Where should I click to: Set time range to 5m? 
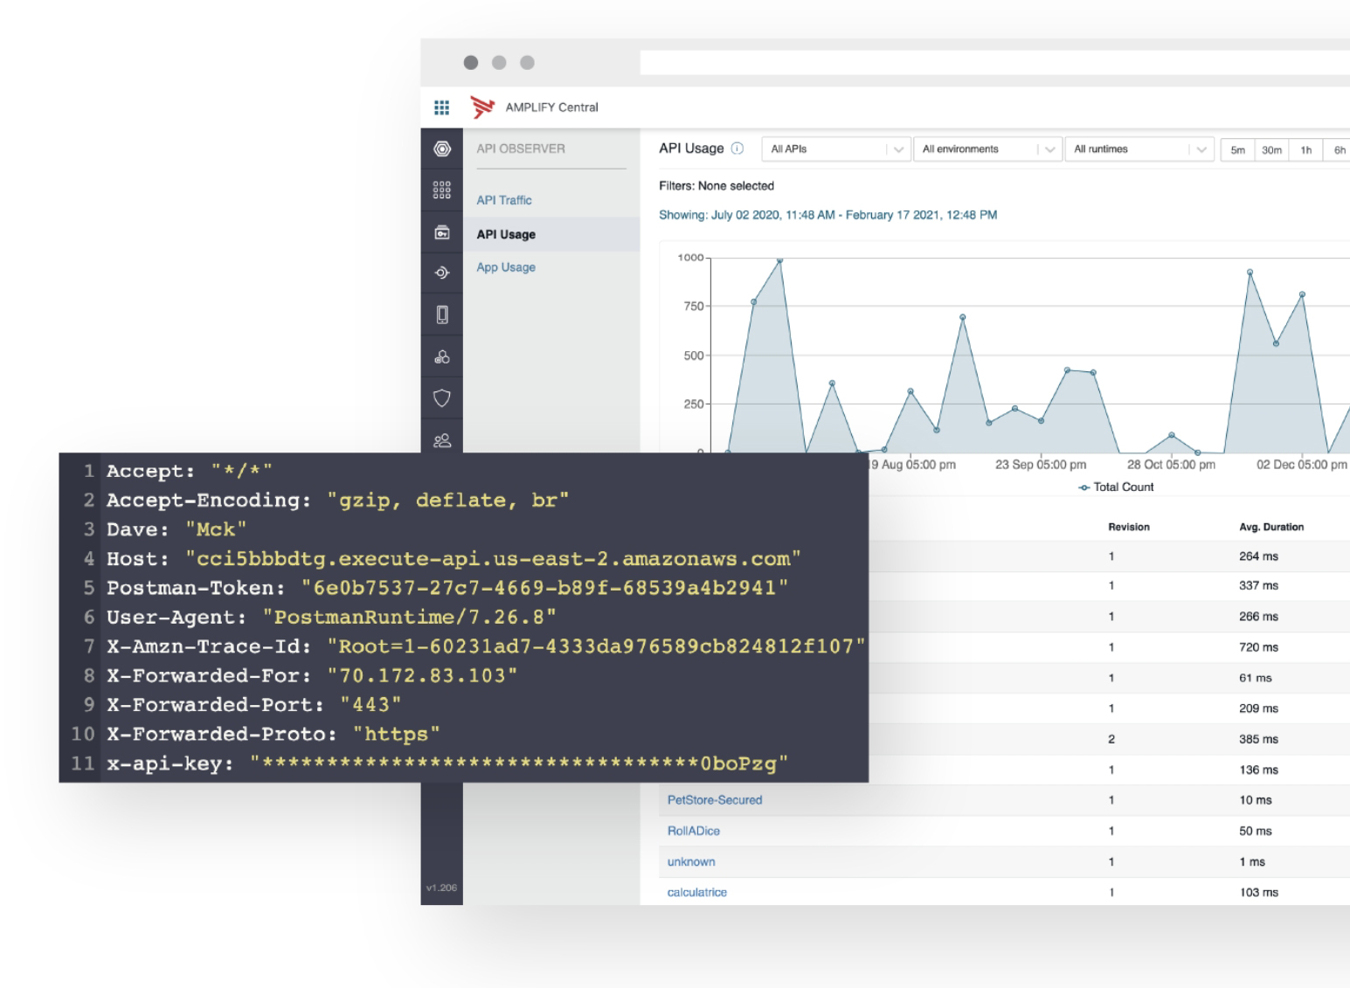(1237, 150)
